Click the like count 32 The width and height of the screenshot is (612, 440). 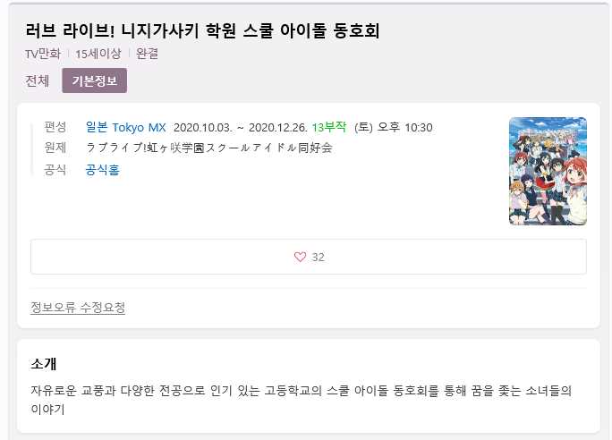tap(319, 257)
